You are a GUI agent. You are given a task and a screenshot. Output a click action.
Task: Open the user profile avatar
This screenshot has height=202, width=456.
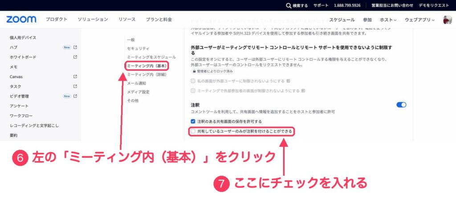pos(447,20)
